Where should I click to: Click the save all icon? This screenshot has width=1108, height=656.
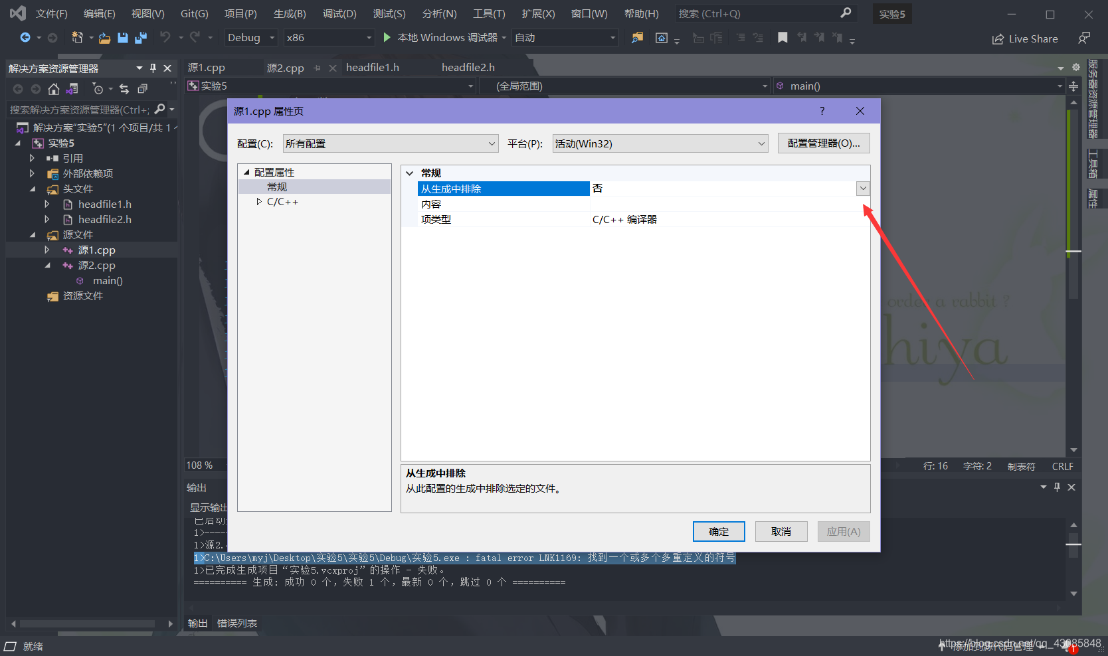[140, 38]
